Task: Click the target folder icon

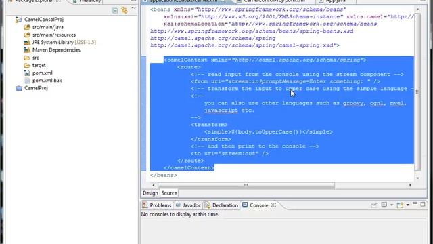Action: pos(27,65)
